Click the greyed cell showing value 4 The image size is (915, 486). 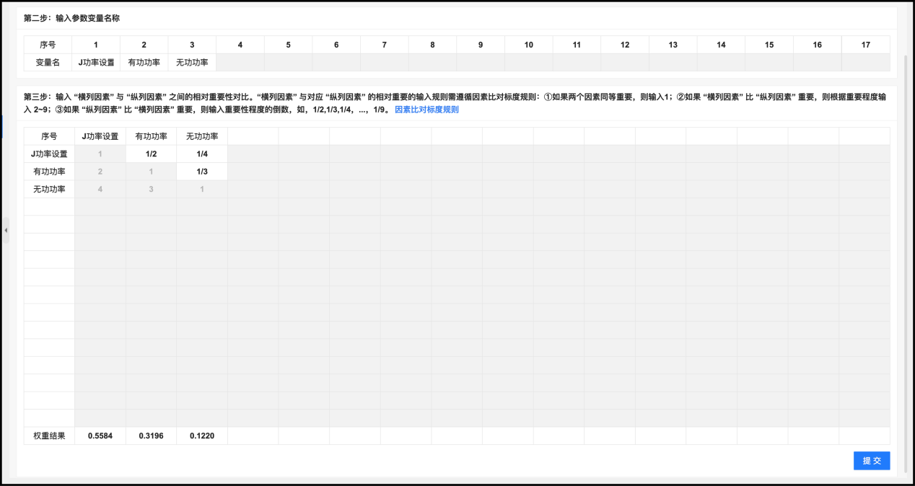[x=100, y=189]
